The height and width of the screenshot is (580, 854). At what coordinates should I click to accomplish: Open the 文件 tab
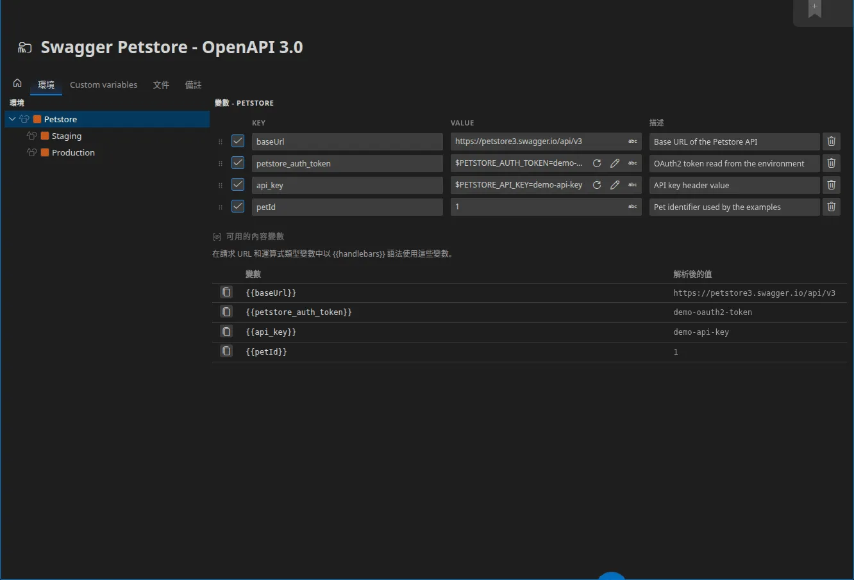161,85
